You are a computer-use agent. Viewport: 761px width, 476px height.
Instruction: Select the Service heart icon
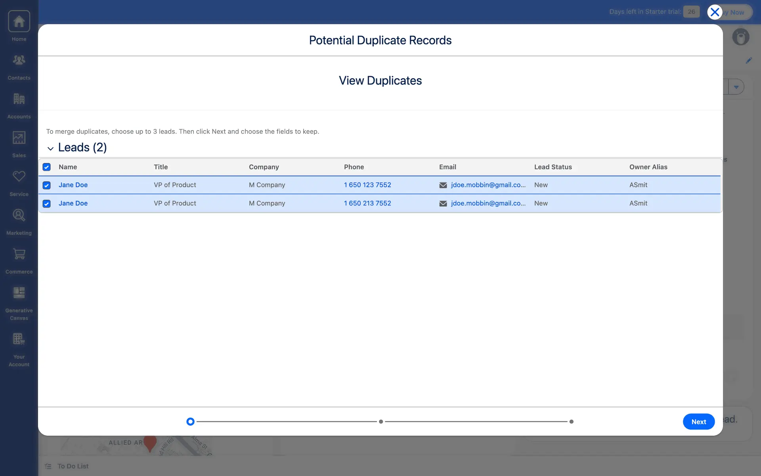tap(19, 177)
